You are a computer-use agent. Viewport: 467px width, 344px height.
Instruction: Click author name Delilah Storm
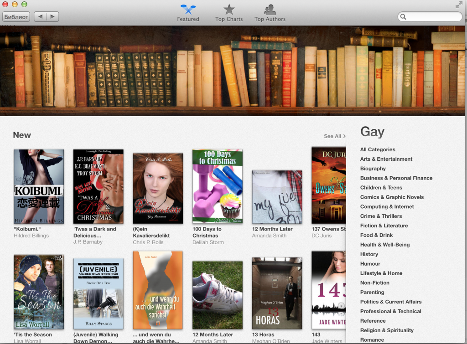pyautogui.click(x=208, y=242)
